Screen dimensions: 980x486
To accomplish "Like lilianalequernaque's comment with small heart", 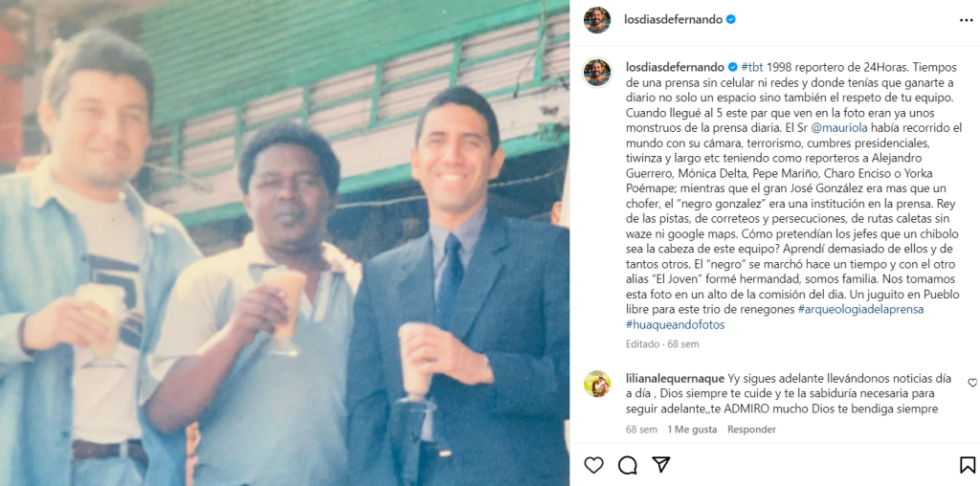I will 972,383.
